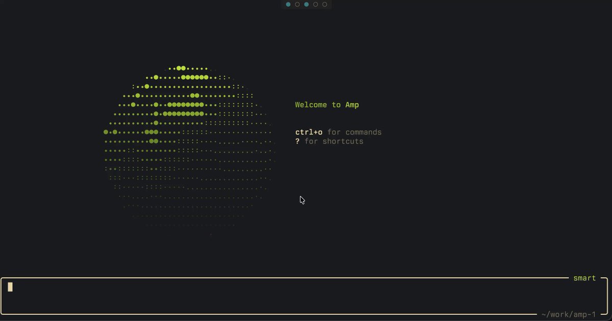Screen dimensions: 612x321
Task: Click the "~/work/amp-1" directory path
Action: click(x=569, y=314)
